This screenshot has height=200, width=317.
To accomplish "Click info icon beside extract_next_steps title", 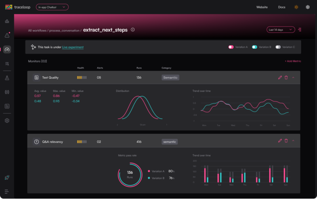I will tap(133, 30).
